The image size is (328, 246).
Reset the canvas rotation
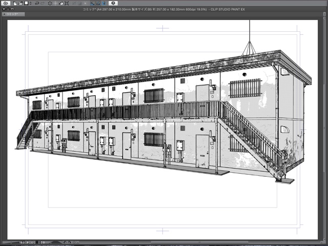point(74,242)
